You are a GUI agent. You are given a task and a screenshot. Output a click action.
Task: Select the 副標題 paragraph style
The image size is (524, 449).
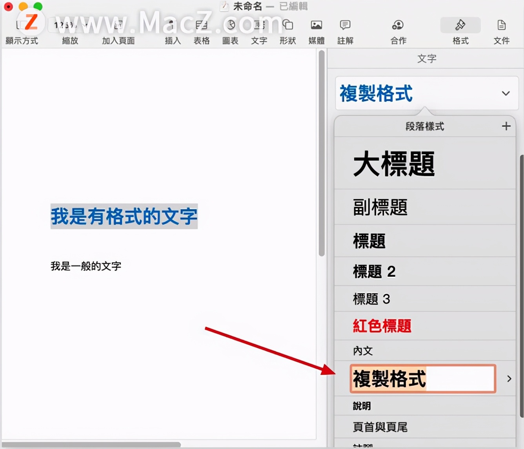(425, 207)
